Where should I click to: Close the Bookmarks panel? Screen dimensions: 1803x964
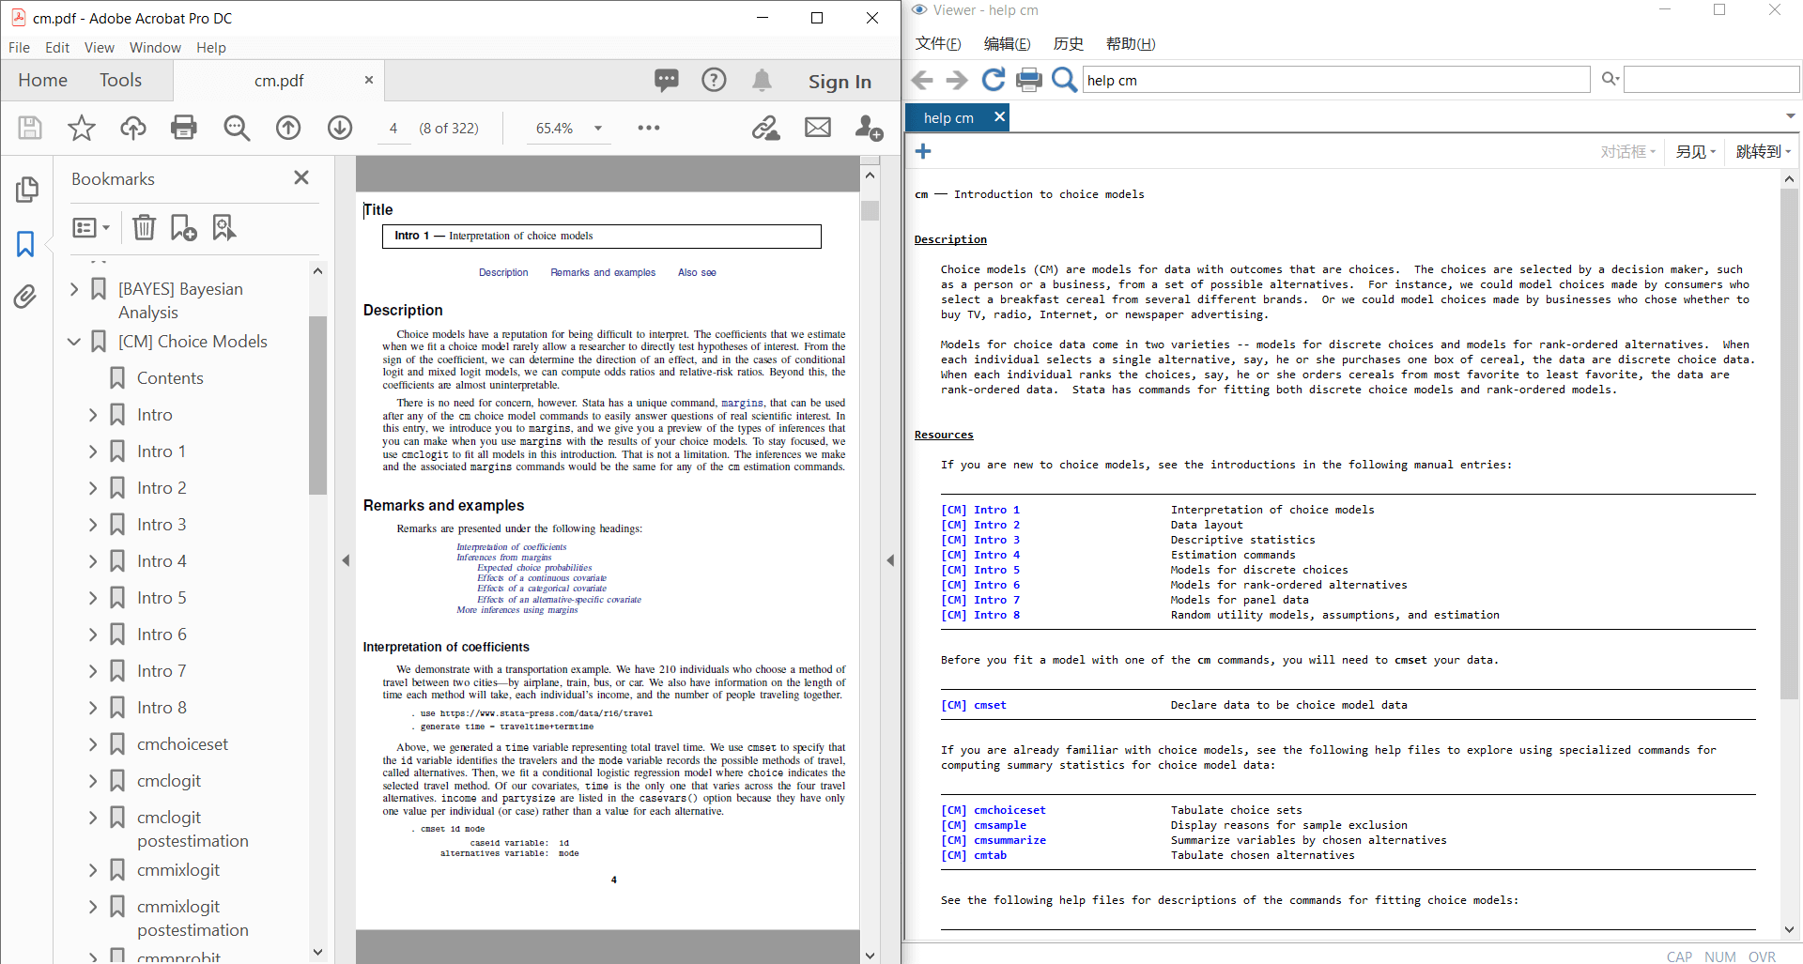tap(301, 177)
